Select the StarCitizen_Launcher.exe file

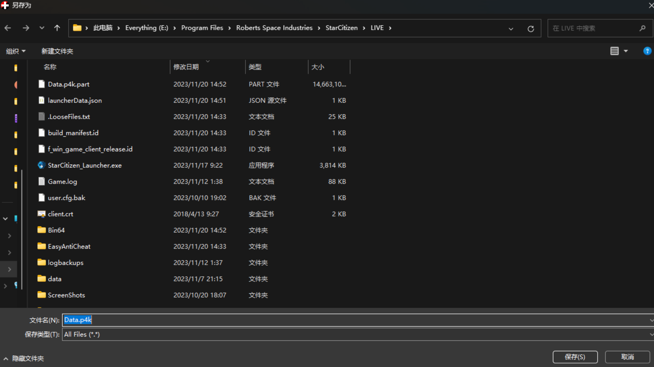[84, 165]
